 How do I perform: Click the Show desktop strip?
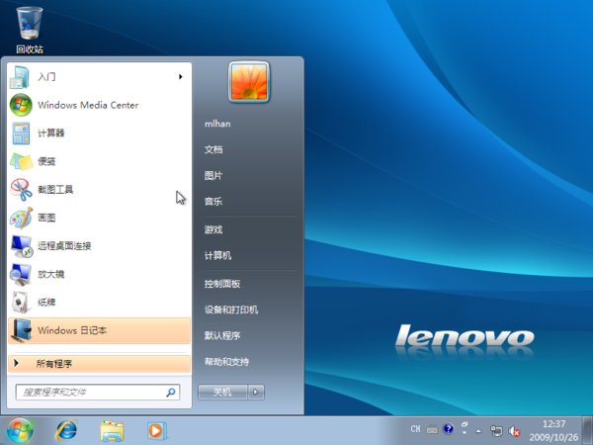[x=587, y=430]
